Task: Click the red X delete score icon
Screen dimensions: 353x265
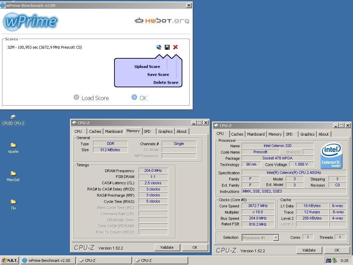Action: (x=175, y=47)
